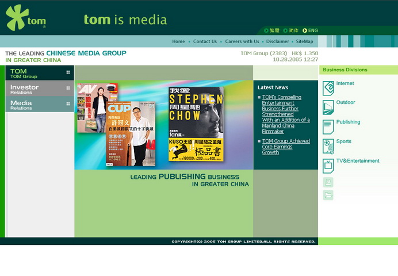The width and height of the screenshot is (398, 276).
Task: Click the TOM Group (2383) stock quote
Action: (x=279, y=53)
